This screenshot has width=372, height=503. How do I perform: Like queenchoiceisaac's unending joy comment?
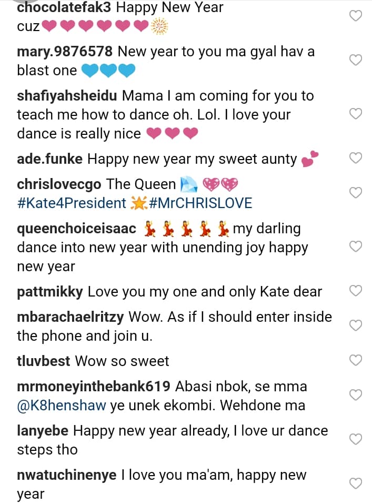click(356, 246)
